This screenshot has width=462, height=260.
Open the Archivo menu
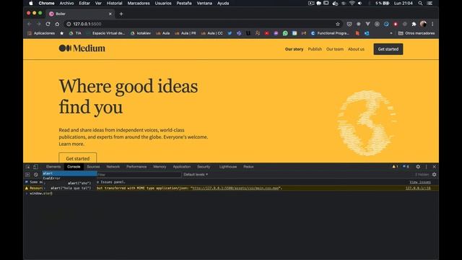pos(66,3)
